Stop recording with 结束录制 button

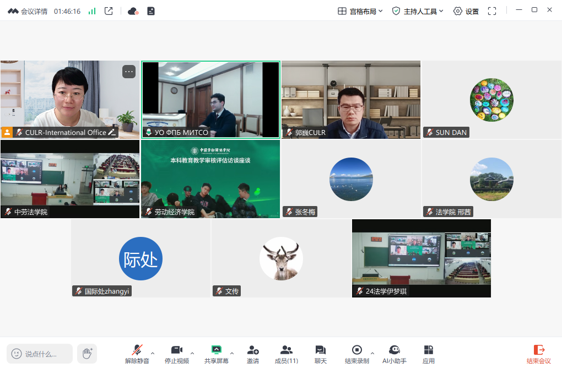pos(357,354)
